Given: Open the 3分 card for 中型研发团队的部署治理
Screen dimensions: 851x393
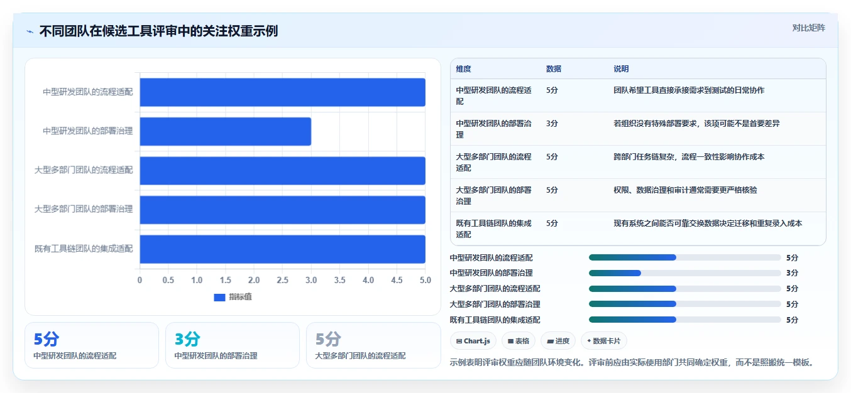Looking at the screenshot, I should (233, 345).
